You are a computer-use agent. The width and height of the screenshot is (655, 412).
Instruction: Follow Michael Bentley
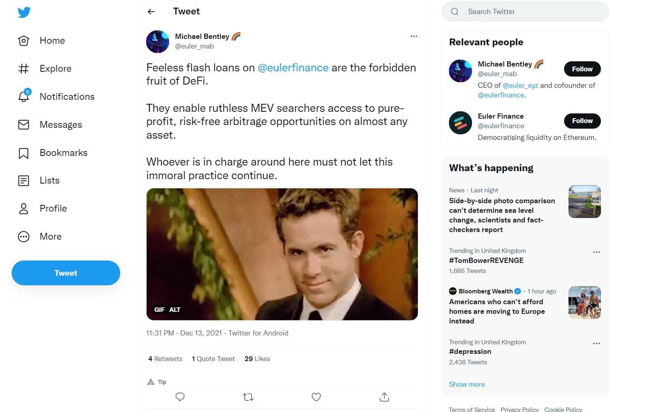pyautogui.click(x=582, y=69)
